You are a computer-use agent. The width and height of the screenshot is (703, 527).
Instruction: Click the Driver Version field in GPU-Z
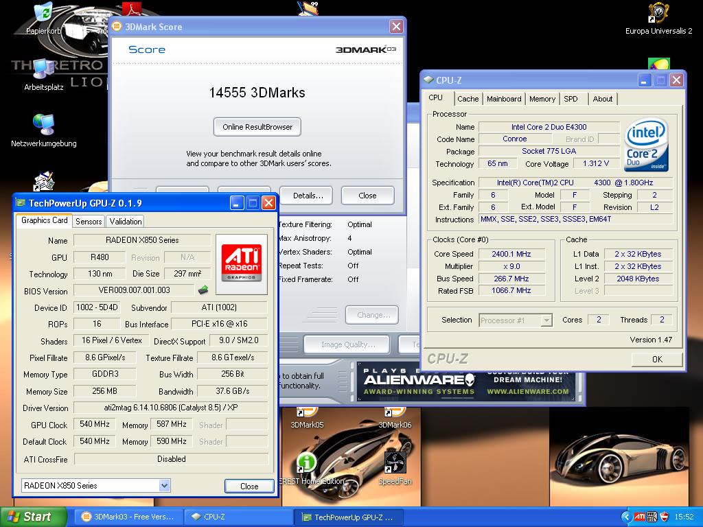point(171,408)
